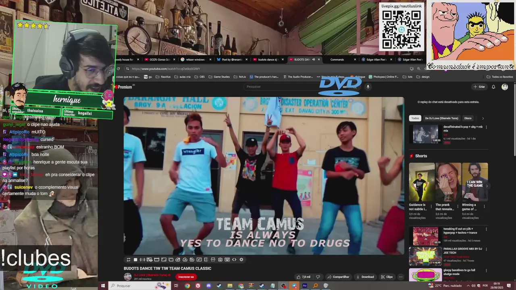Open the PARALLAX GROOVE MIX thumbnail
Viewport: 516px width, 290px height.
tap(425, 256)
